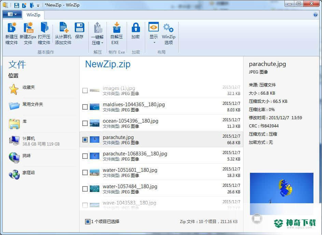Screen dimensions: 322x235
Task: Select file name water-1051601__180.jpg
Action: point(130,170)
